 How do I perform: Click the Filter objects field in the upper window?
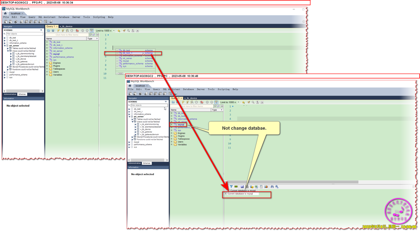pyautogui.click(x=25, y=34)
